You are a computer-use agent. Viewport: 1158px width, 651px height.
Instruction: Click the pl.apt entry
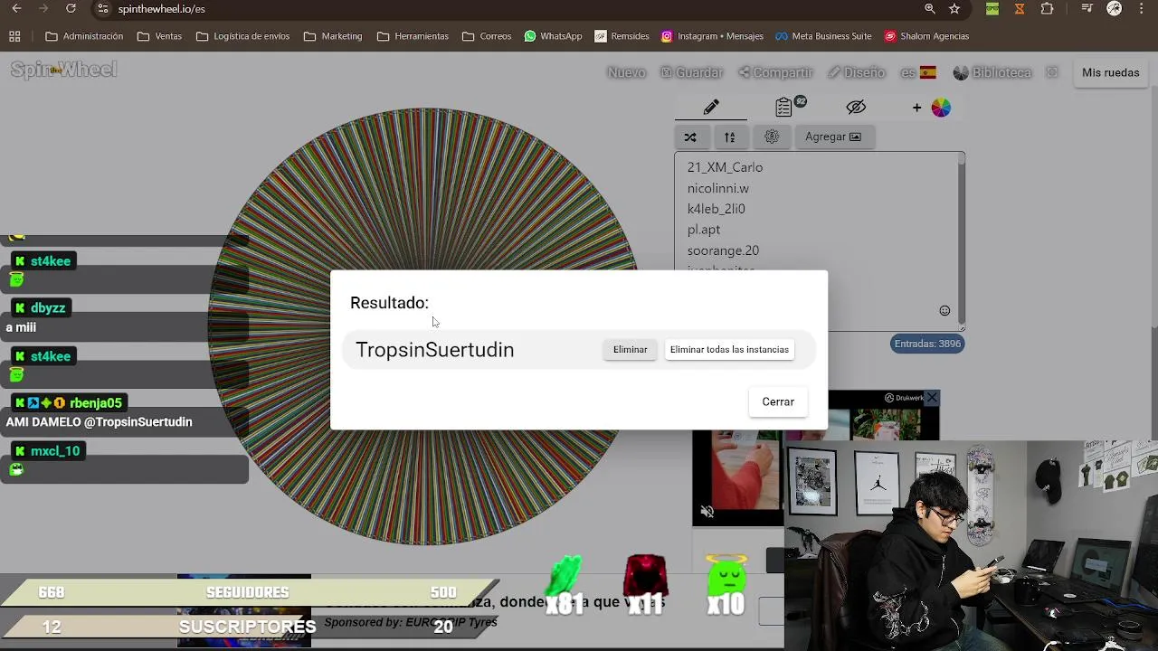point(703,230)
